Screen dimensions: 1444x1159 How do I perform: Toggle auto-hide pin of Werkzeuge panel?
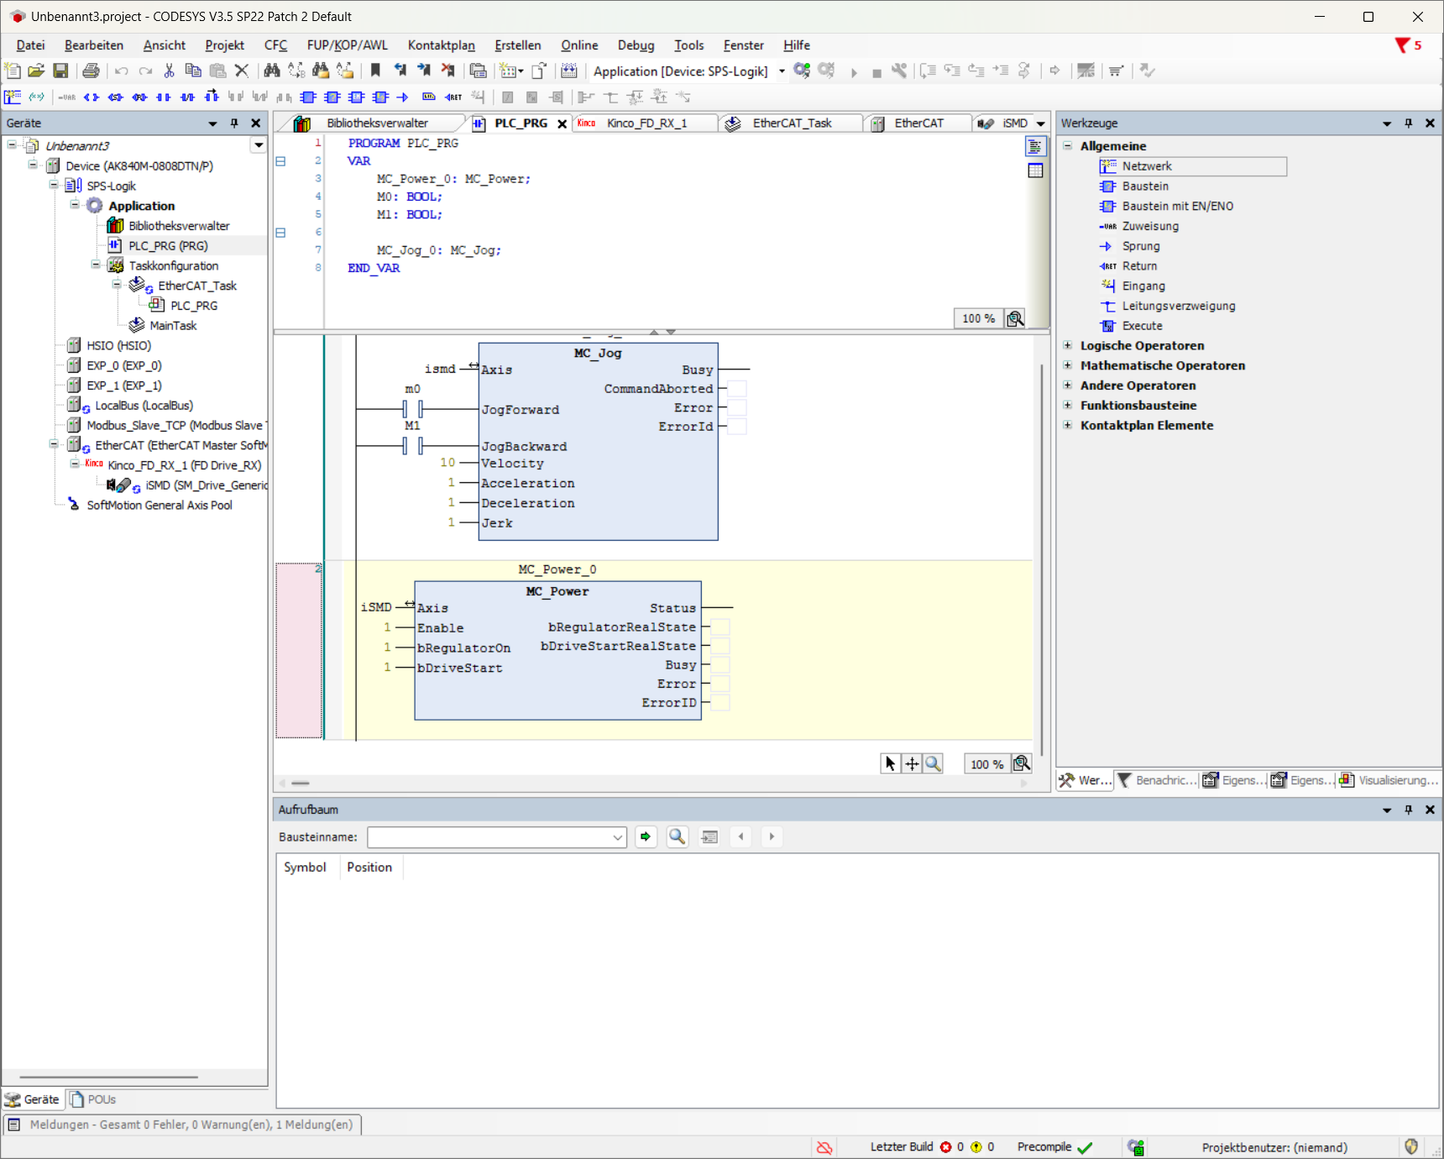1408,123
